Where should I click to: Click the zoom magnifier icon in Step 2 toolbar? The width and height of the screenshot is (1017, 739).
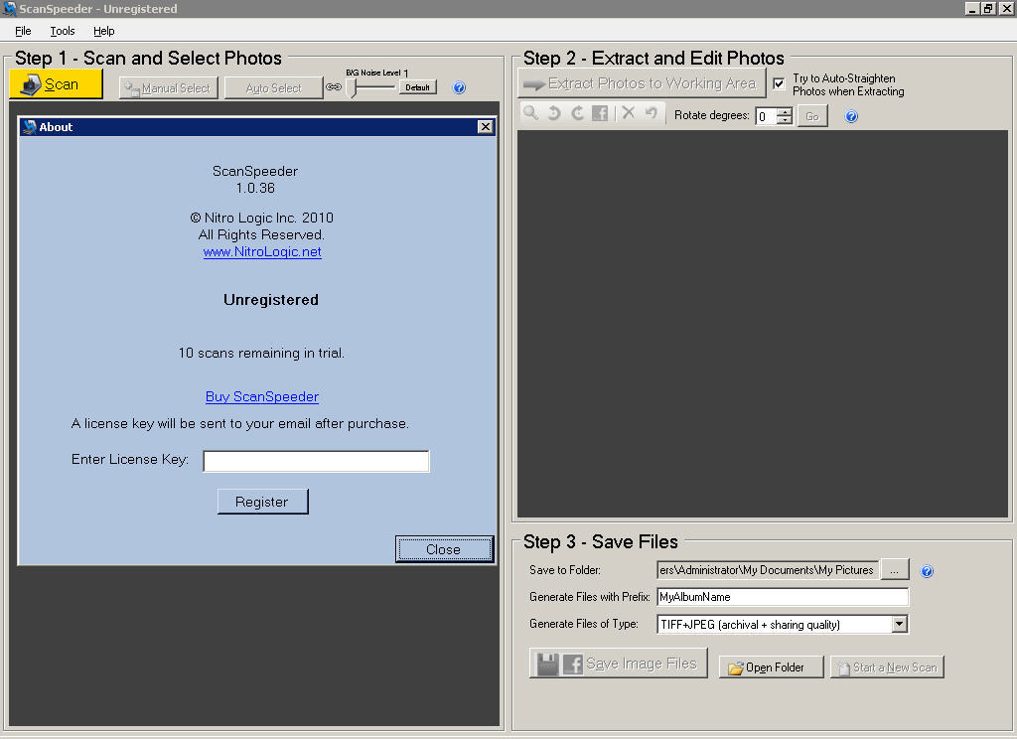(530, 113)
